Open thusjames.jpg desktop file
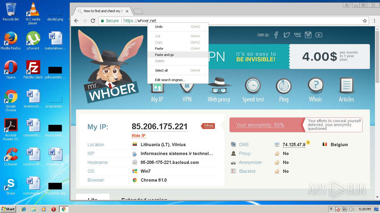The width and height of the screenshot is (380, 213). (55, 188)
